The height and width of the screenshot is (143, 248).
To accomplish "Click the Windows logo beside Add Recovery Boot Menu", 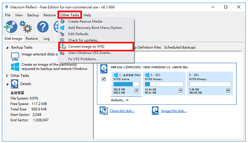I will (x=62, y=28).
